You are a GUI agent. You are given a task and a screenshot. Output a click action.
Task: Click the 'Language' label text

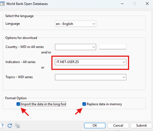point(13,24)
